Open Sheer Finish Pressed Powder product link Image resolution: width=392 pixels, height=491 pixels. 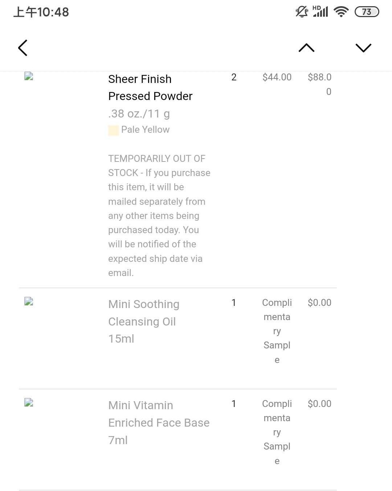pos(150,88)
